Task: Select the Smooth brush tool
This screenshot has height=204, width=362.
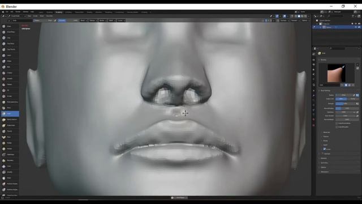Action: (10, 79)
